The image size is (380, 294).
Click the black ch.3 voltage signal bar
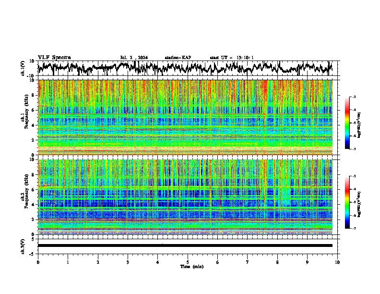point(185,245)
